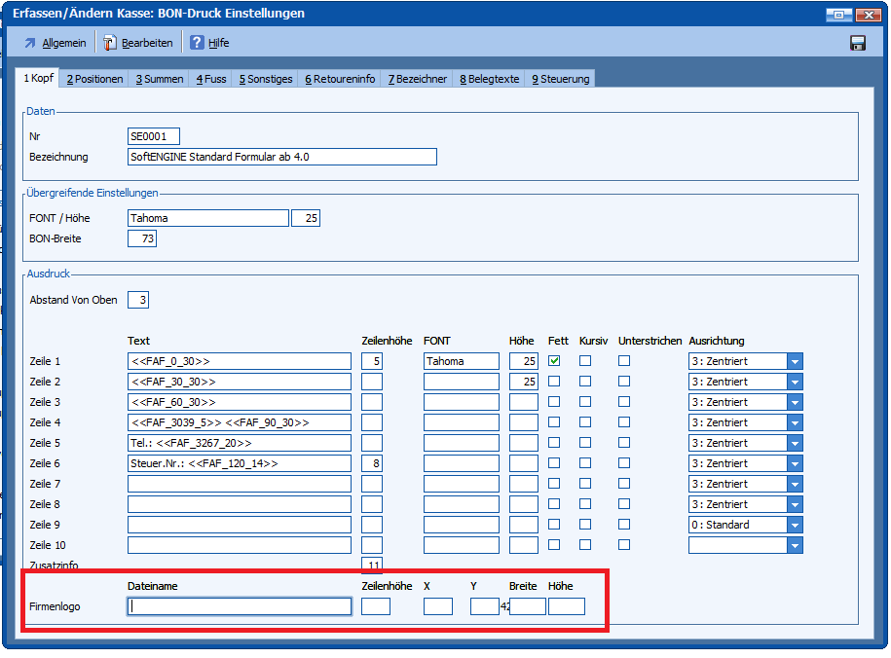The height and width of the screenshot is (658, 891).
Task: Click the Allgemein arrow icon
Action: click(30, 43)
